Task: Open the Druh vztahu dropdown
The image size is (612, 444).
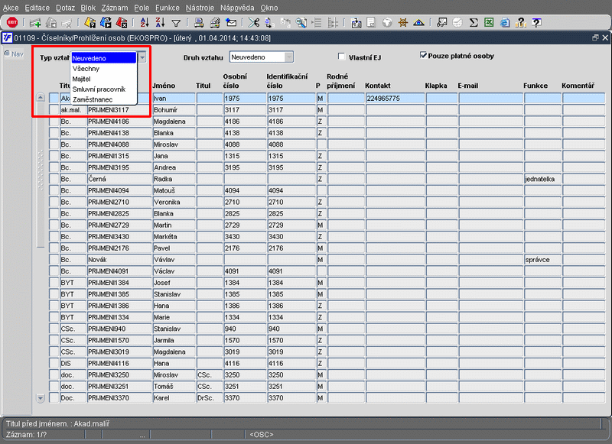Action: [x=288, y=57]
